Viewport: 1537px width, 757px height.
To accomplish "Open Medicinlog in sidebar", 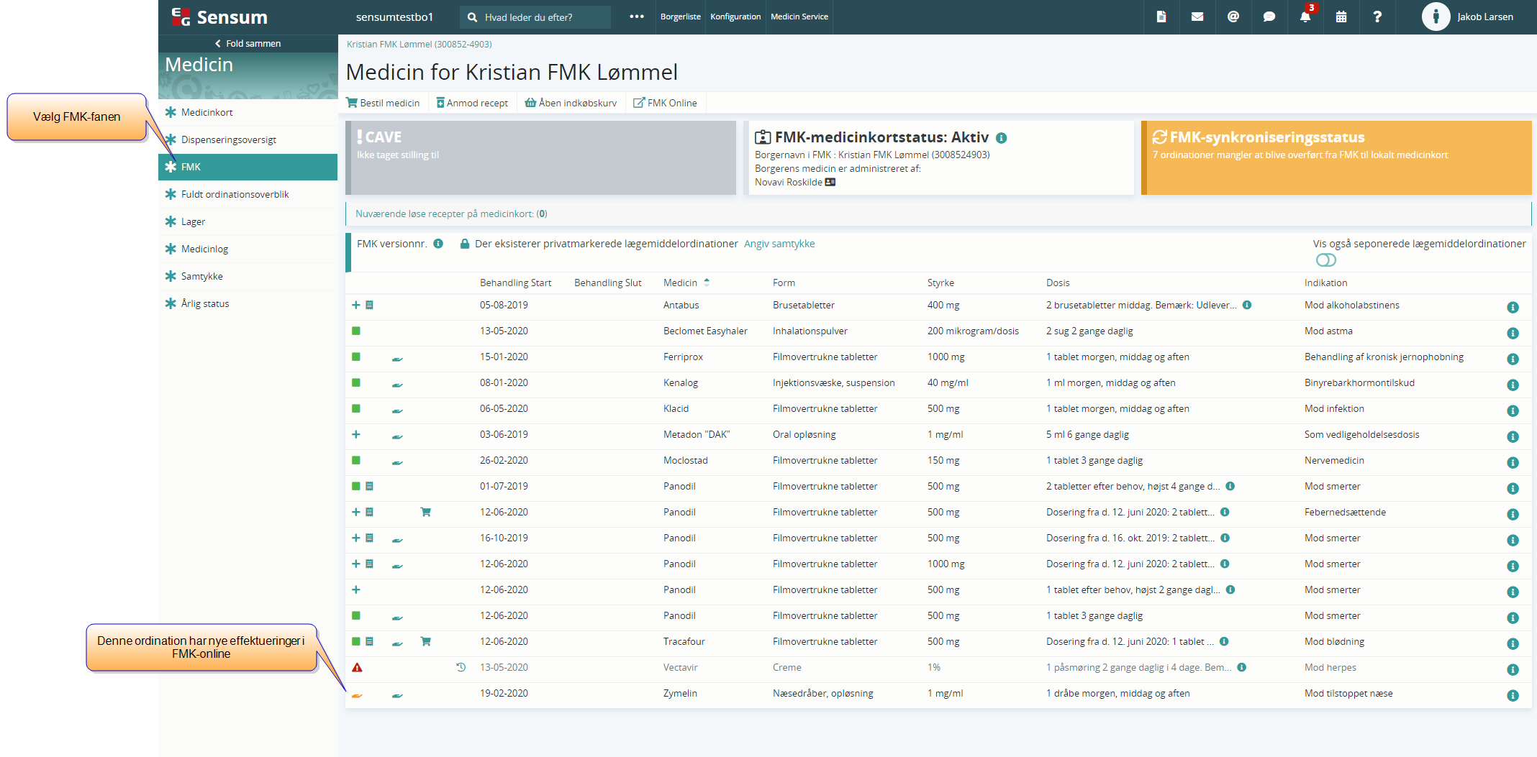I will coord(248,249).
